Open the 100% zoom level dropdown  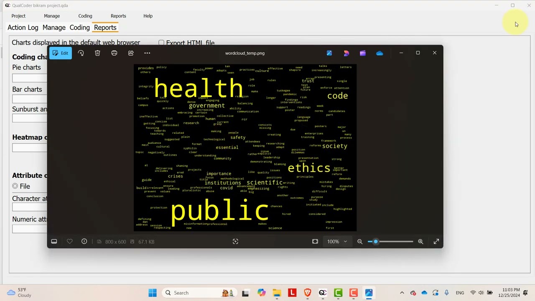[337, 242]
